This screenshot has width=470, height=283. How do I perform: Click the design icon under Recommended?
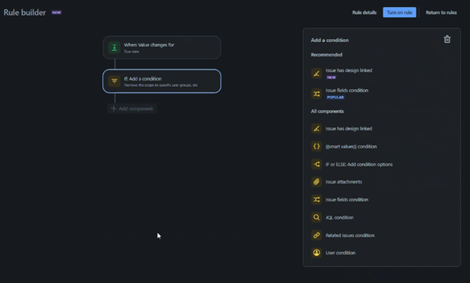point(316,73)
